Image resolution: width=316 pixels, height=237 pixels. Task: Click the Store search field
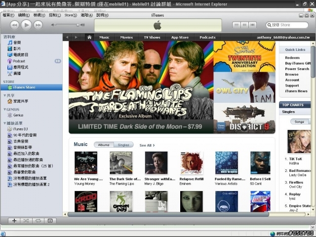[287, 25]
